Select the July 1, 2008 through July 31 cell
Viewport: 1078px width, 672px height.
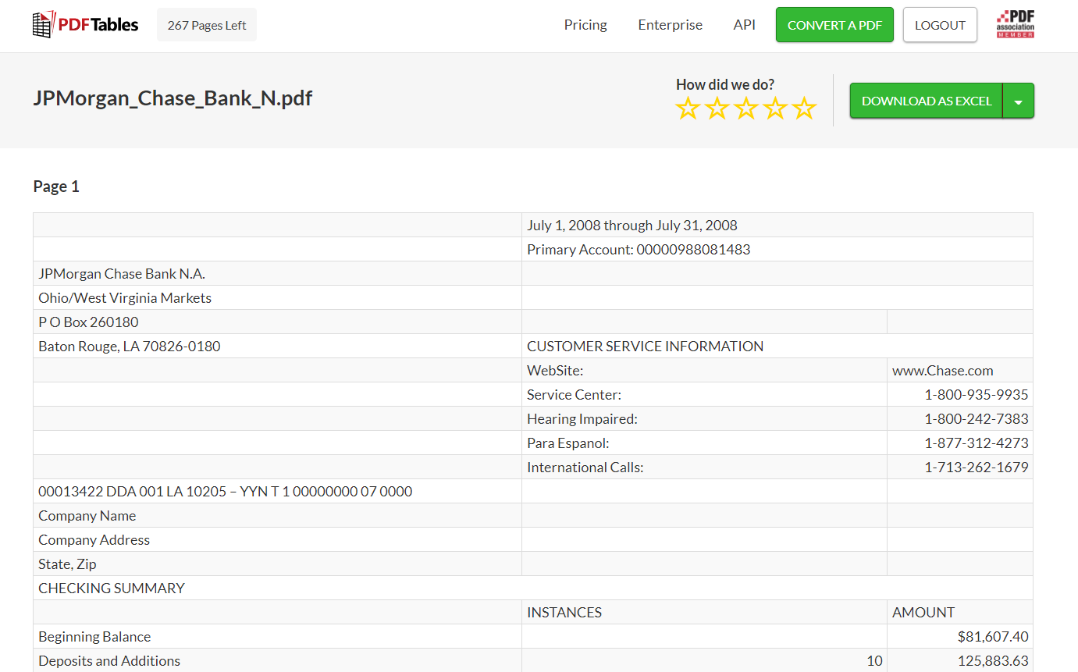[777, 226]
